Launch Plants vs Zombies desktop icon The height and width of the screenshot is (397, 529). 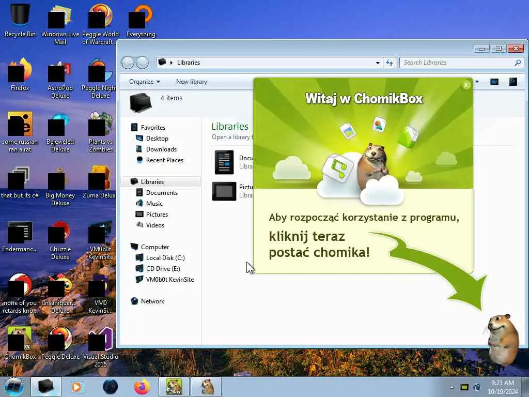pyautogui.click(x=100, y=132)
